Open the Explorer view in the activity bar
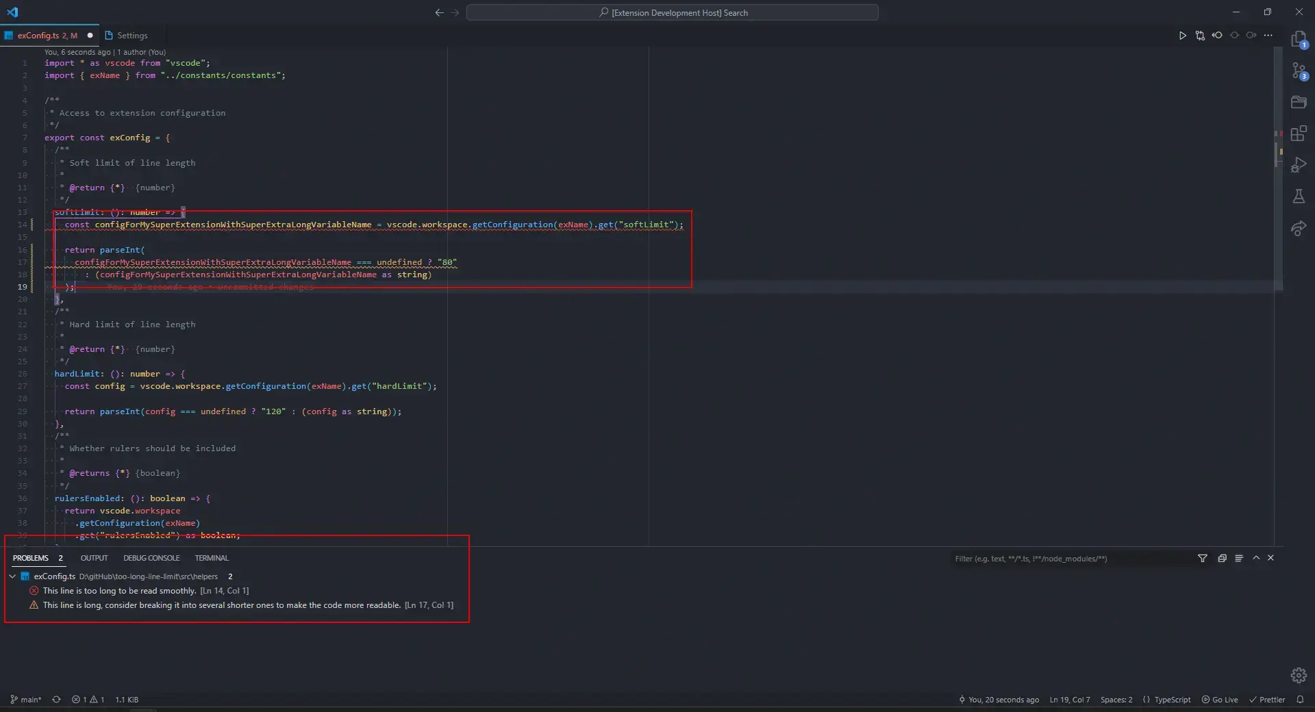This screenshot has width=1315, height=712. [1299, 39]
